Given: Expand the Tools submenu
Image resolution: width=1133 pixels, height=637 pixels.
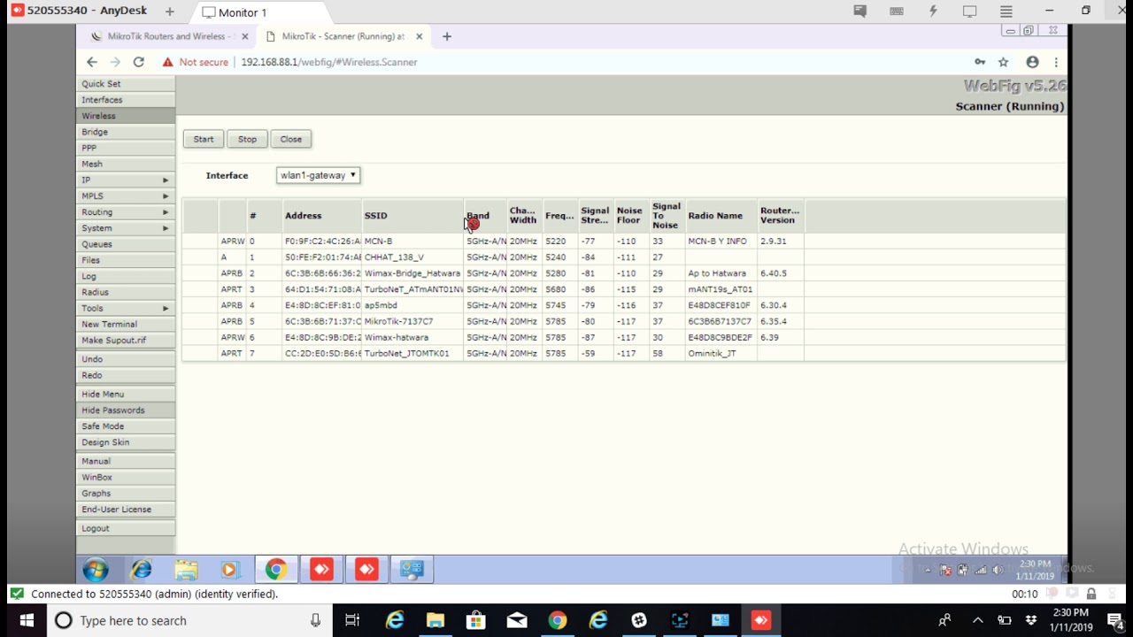Looking at the screenshot, I should [126, 308].
